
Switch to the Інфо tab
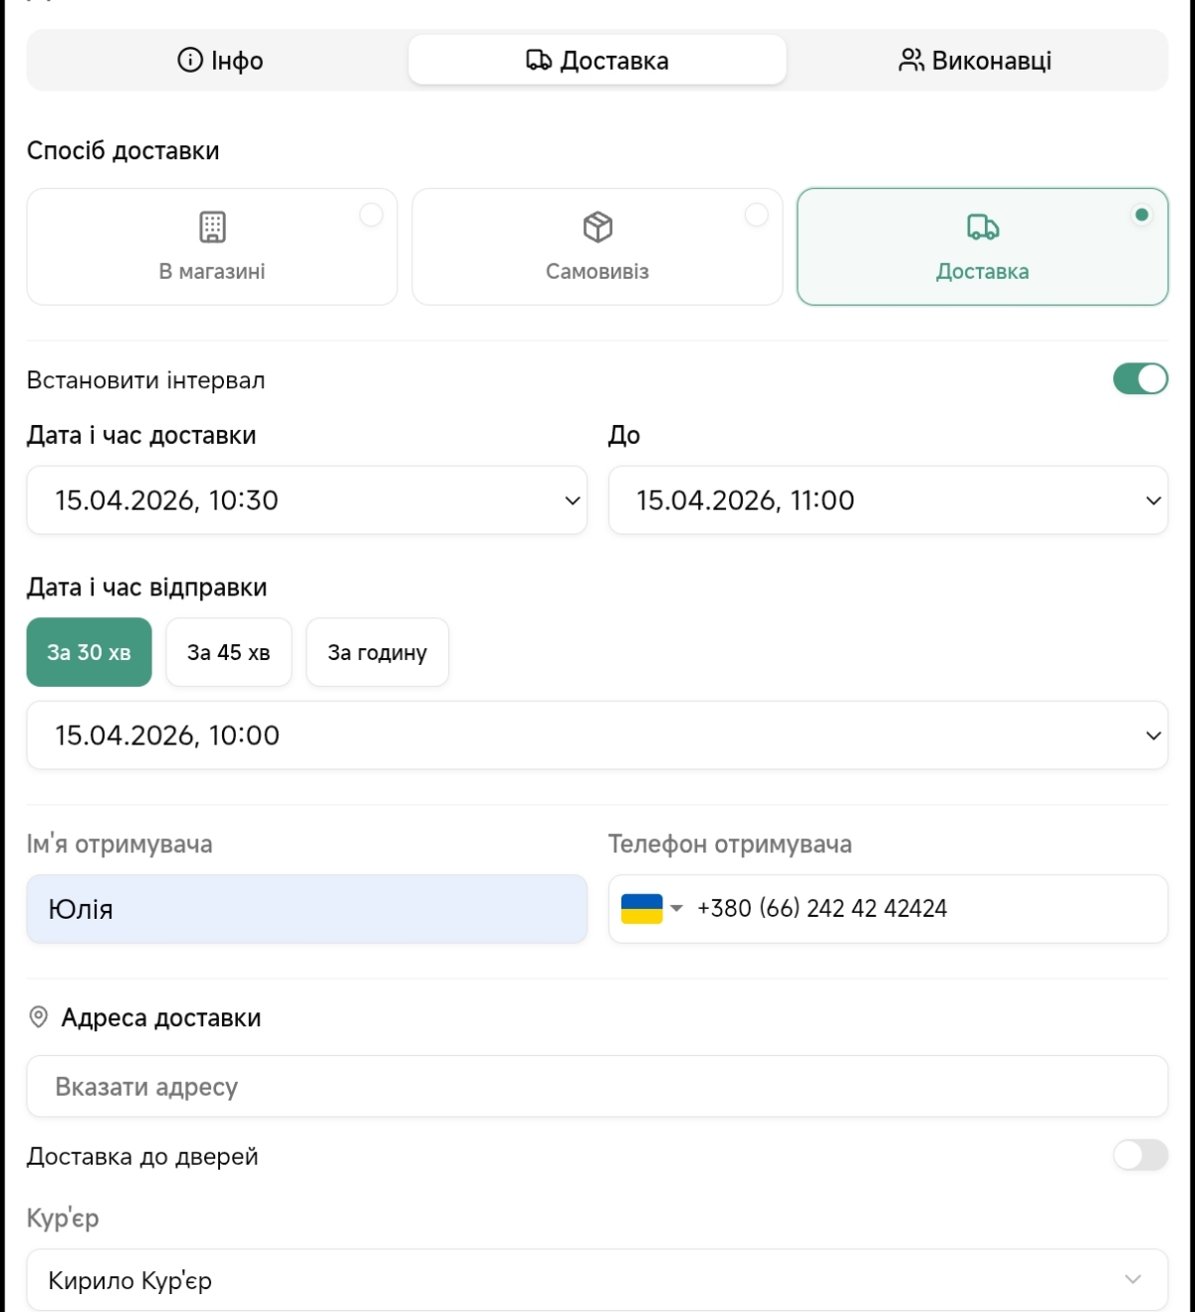pos(219,61)
